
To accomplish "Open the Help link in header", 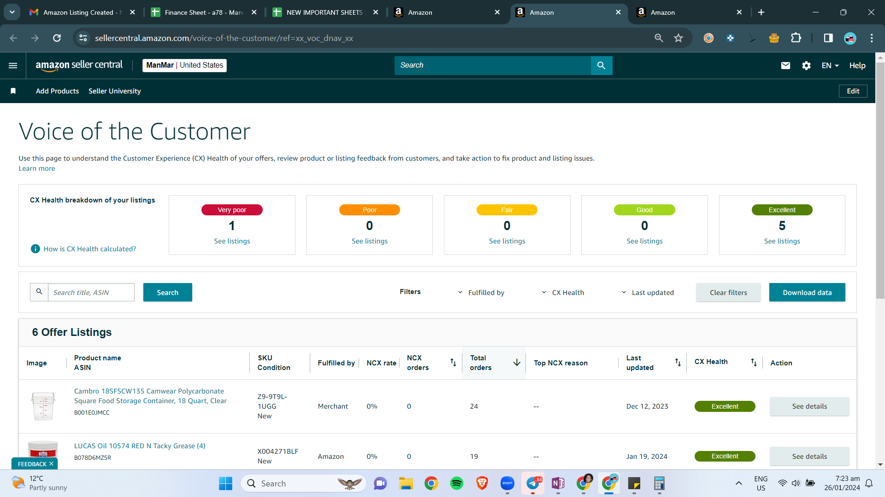I will click(857, 65).
